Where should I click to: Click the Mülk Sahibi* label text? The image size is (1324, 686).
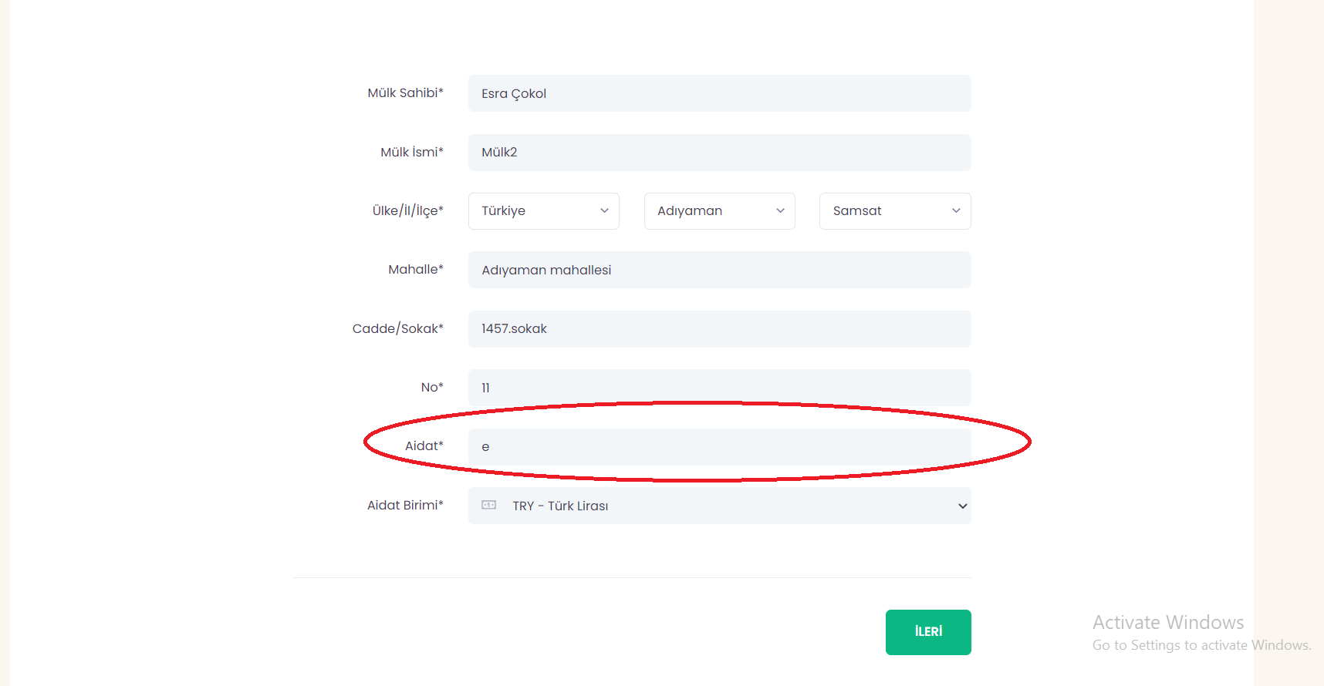(405, 93)
